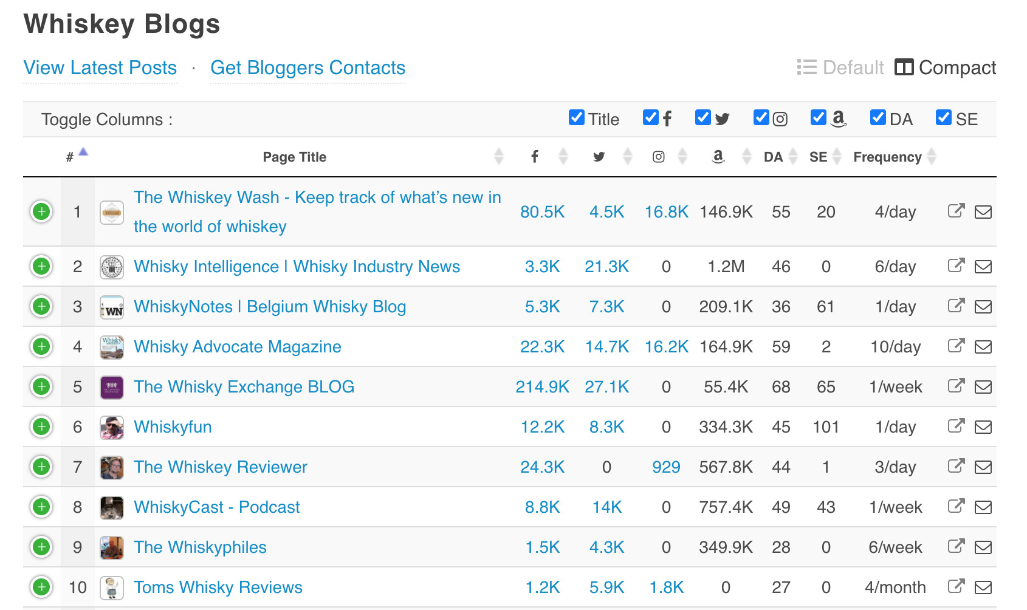Viewport: 1027px width, 610px height.
Task: Sort by Instagram followers column header
Action: (658, 157)
